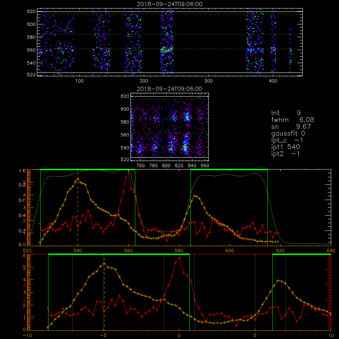
Task: Select the 'fwhm 6.08' readout line
Action: [x=293, y=120]
